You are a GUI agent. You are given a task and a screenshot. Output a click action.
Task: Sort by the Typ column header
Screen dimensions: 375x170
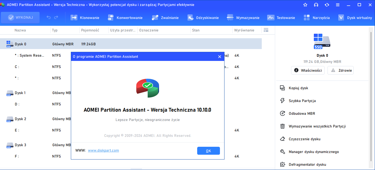(55, 30)
